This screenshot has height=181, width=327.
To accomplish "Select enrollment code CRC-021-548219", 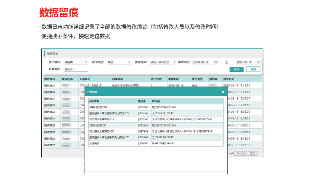I will coord(91,86).
